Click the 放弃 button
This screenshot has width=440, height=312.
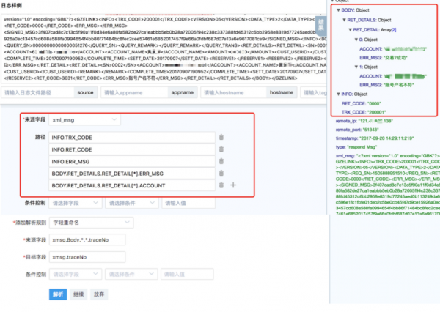[98, 294]
